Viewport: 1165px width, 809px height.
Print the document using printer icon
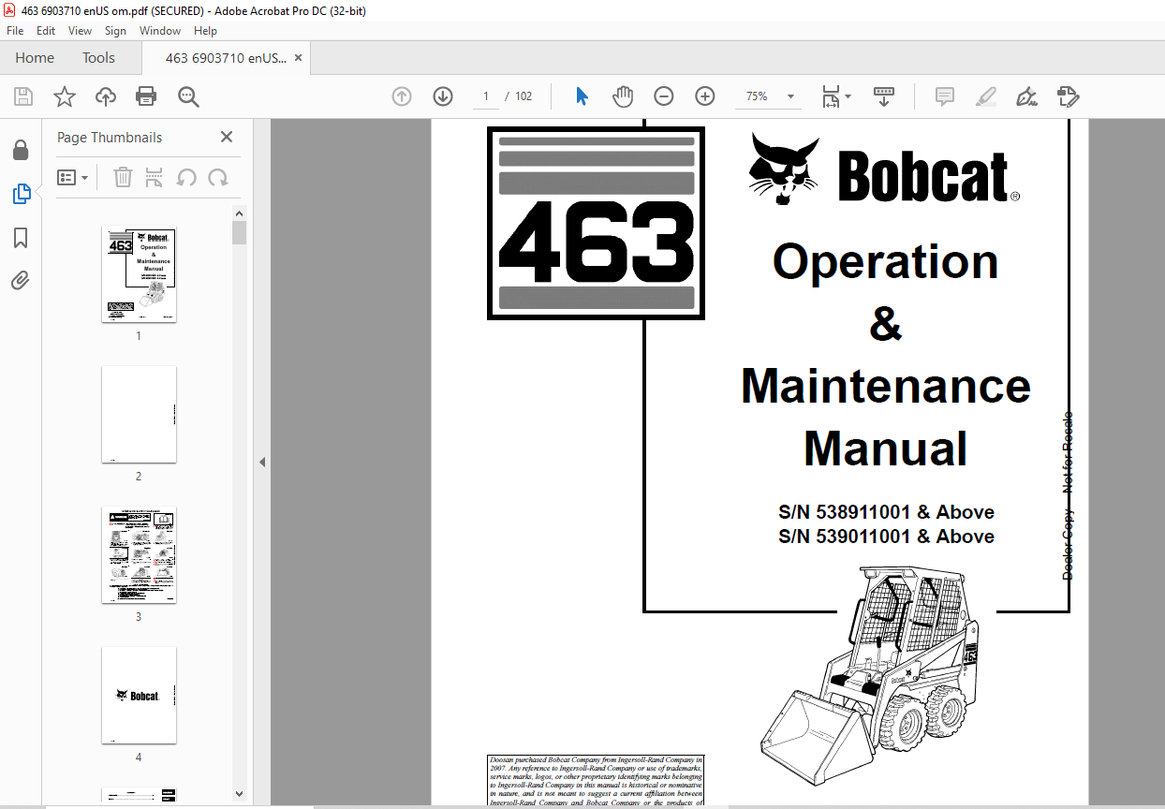[146, 96]
